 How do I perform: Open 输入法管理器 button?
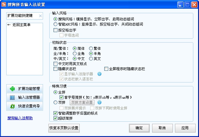pyautogui.click(x=25, y=97)
